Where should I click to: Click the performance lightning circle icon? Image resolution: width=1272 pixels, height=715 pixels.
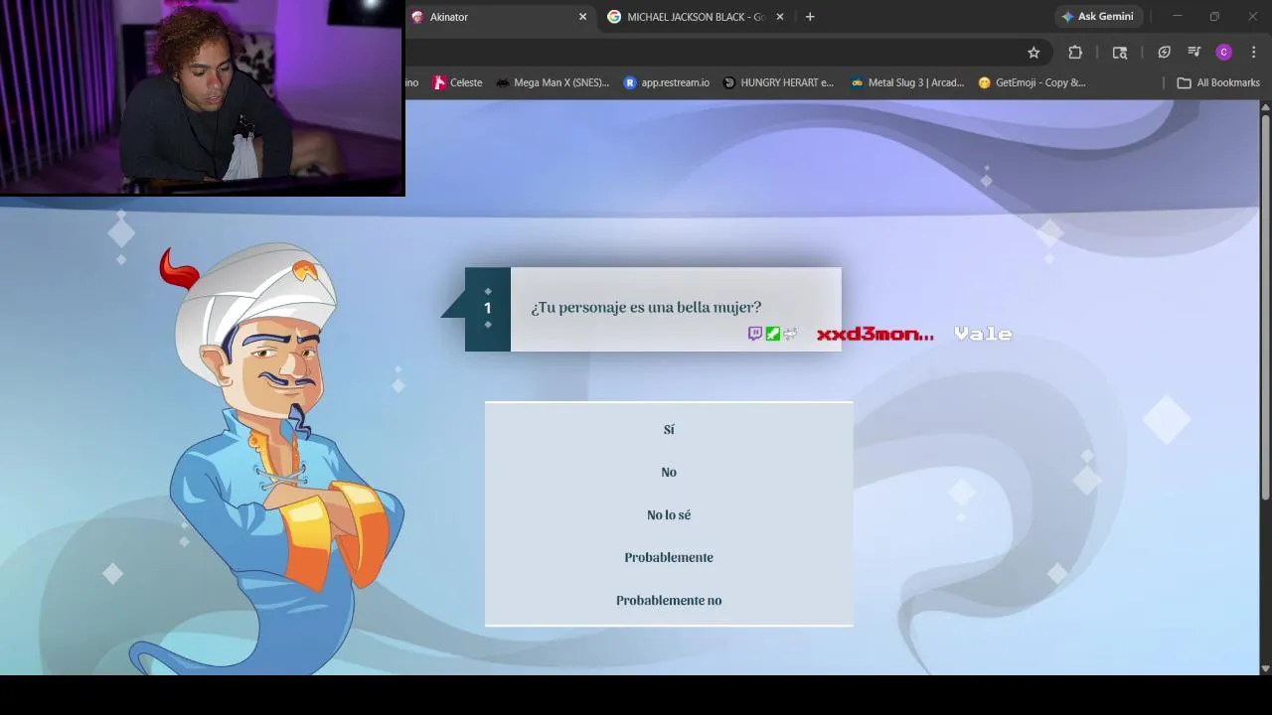[1165, 53]
